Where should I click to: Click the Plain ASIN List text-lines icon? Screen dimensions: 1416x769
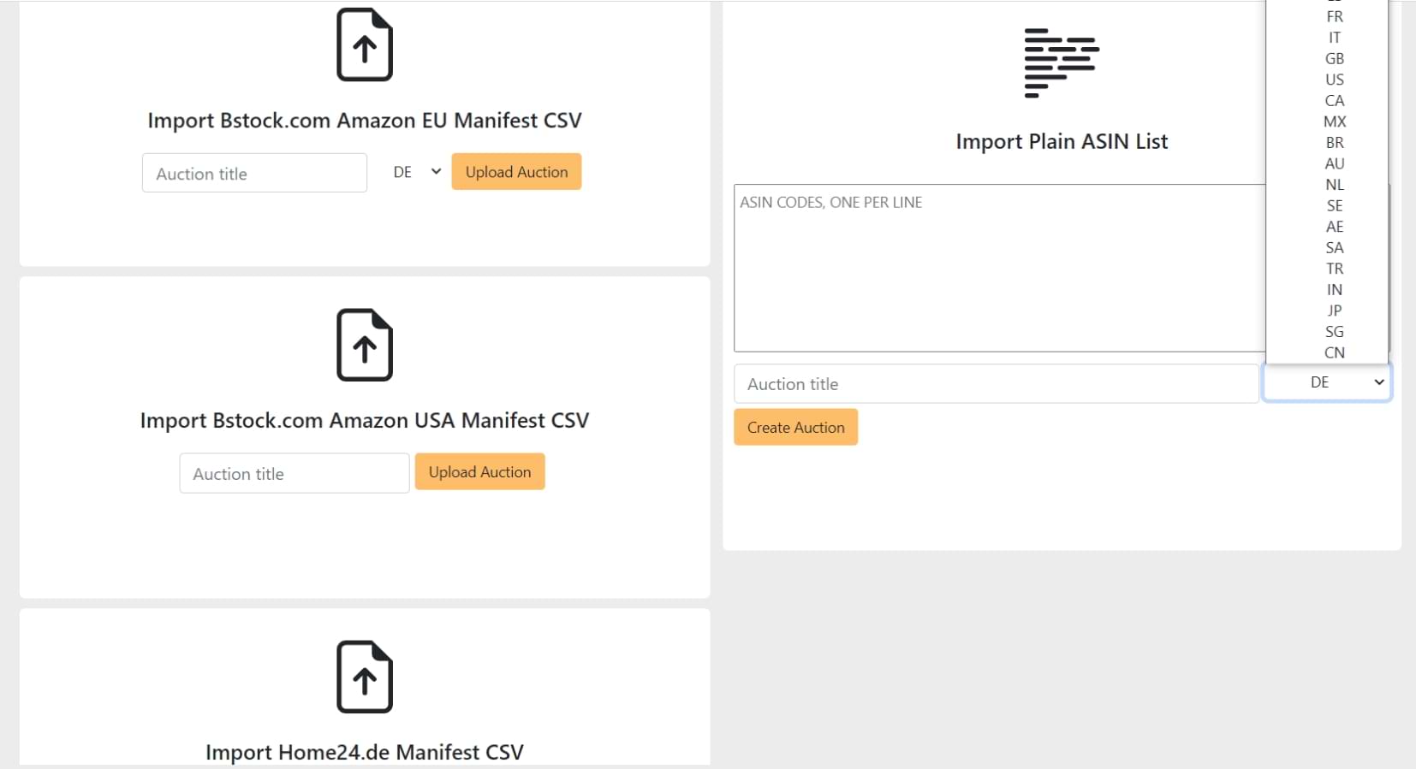pos(1062,62)
